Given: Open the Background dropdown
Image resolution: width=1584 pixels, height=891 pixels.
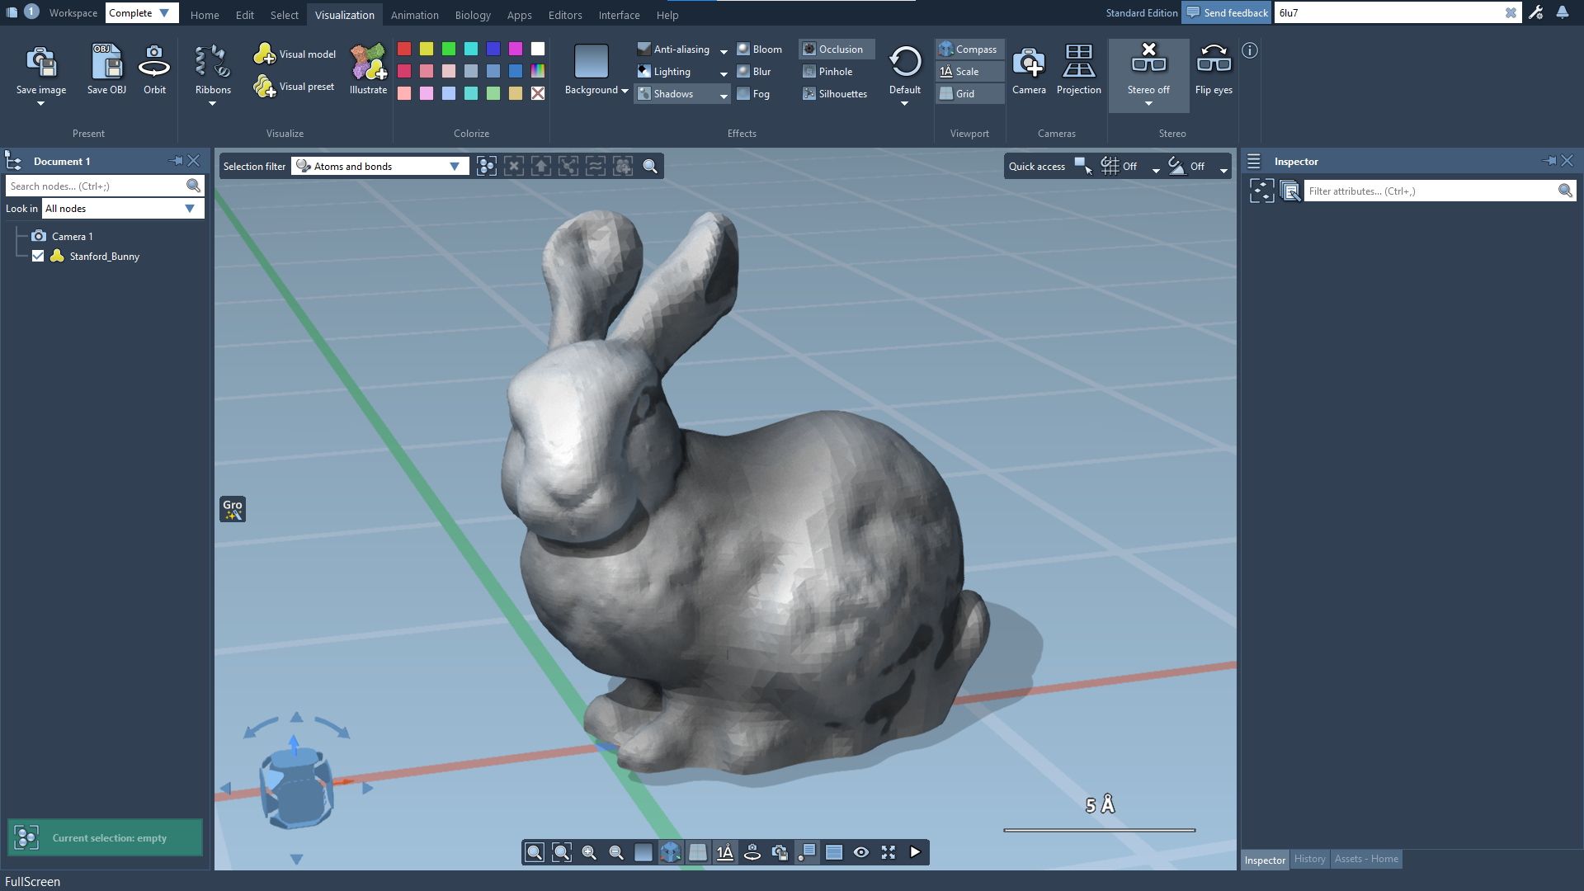Looking at the screenshot, I should point(596,90).
